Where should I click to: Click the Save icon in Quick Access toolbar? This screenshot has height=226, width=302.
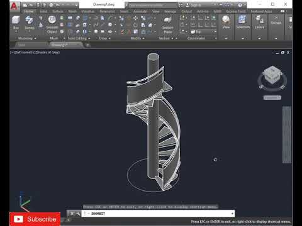38,5
